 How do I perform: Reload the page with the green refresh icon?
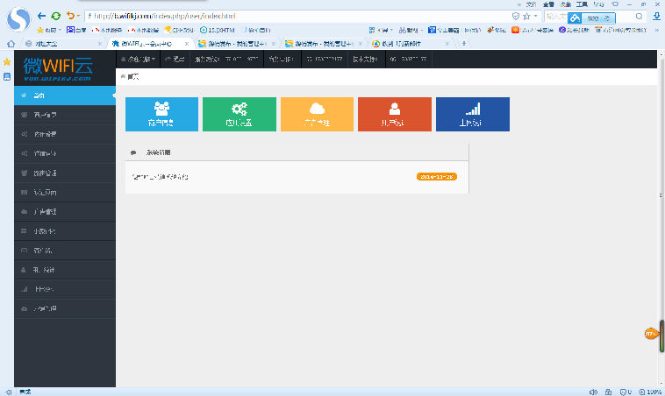tap(55, 16)
